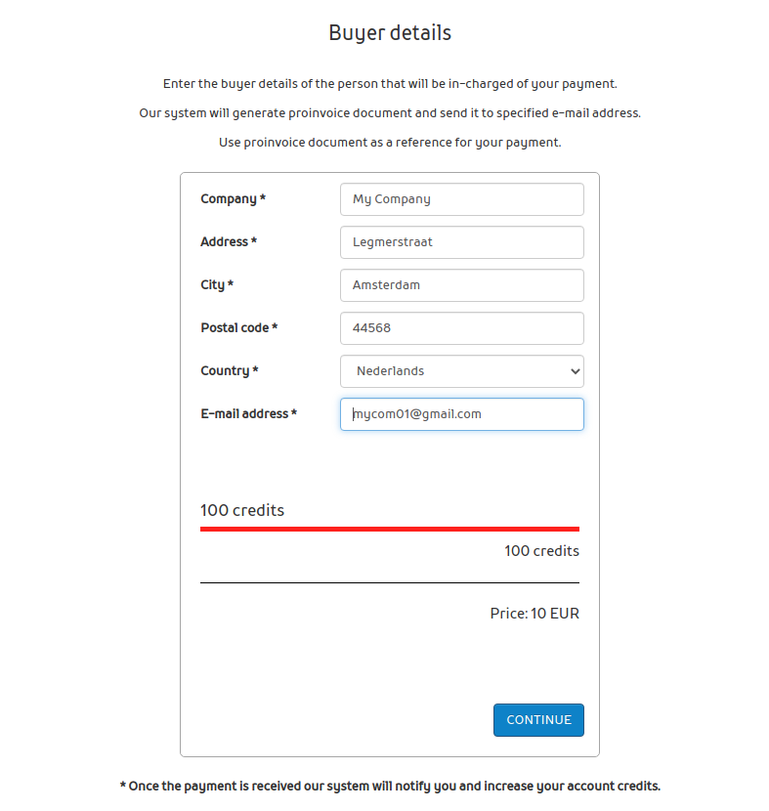
Task: Open the Country dropdown showing Nederlands
Action: [461, 371]
